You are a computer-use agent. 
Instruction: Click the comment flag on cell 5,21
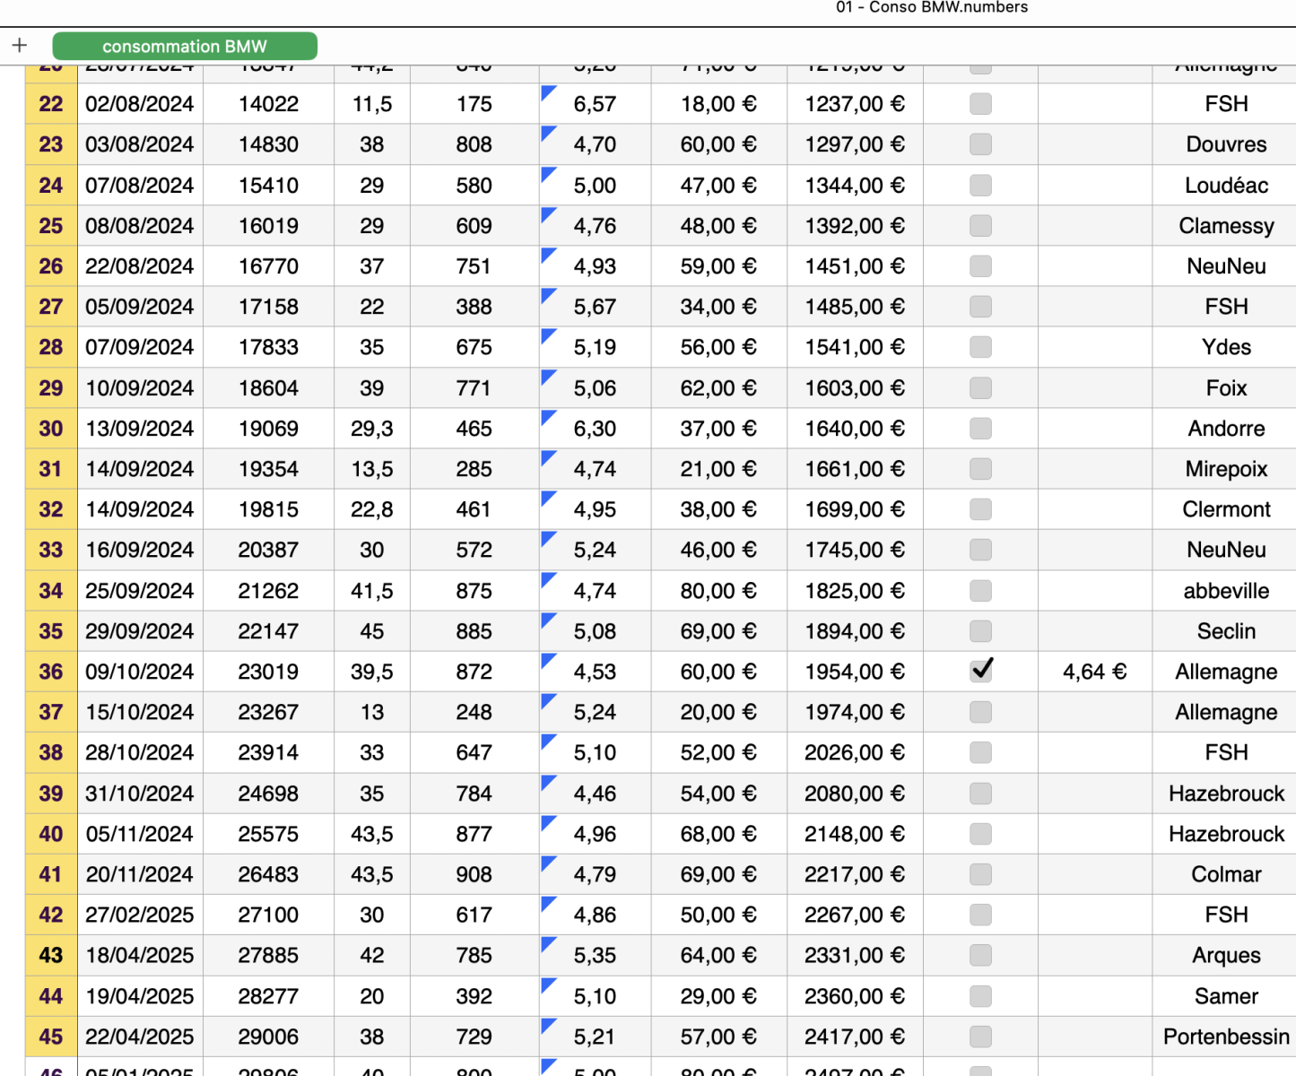point(548,1025)
